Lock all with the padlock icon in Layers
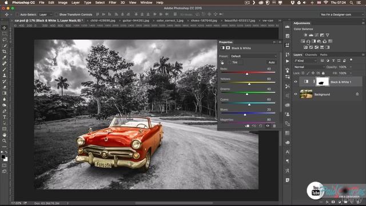Viewport: 366px width, 206px height. pos(323,73)
